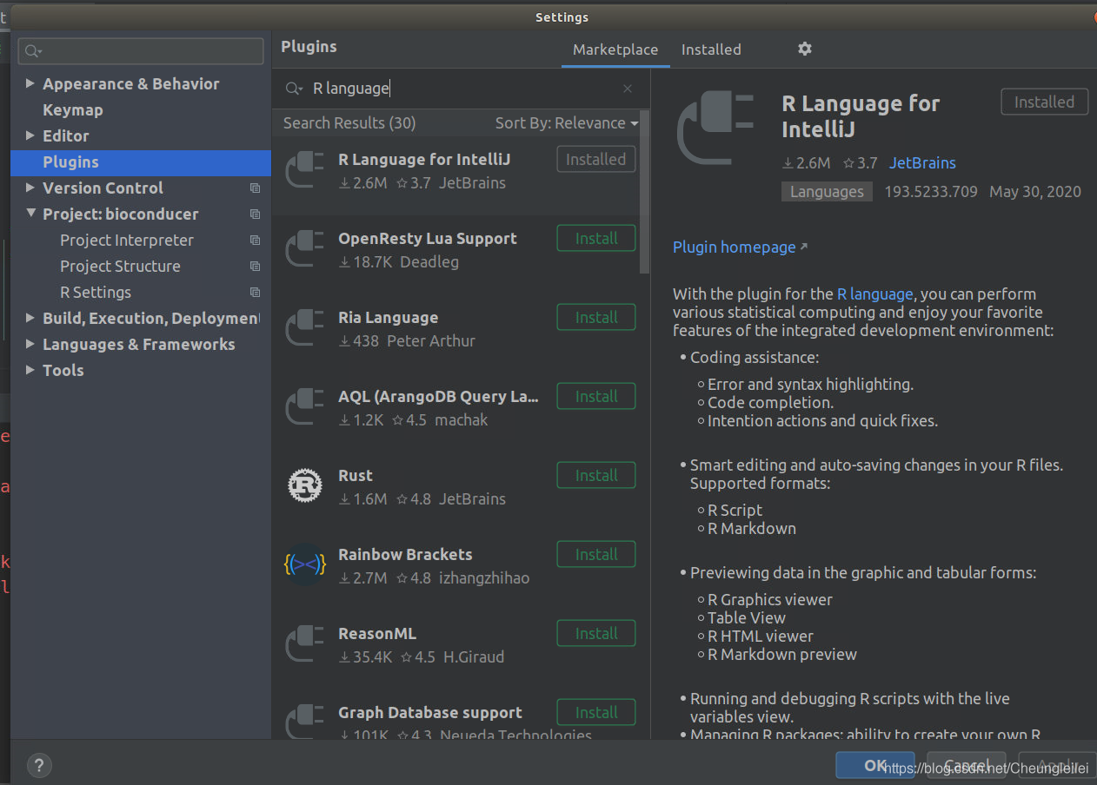1097x785 pixels.
Task: Open the Plugin homepage link
Action: [735, 247]
